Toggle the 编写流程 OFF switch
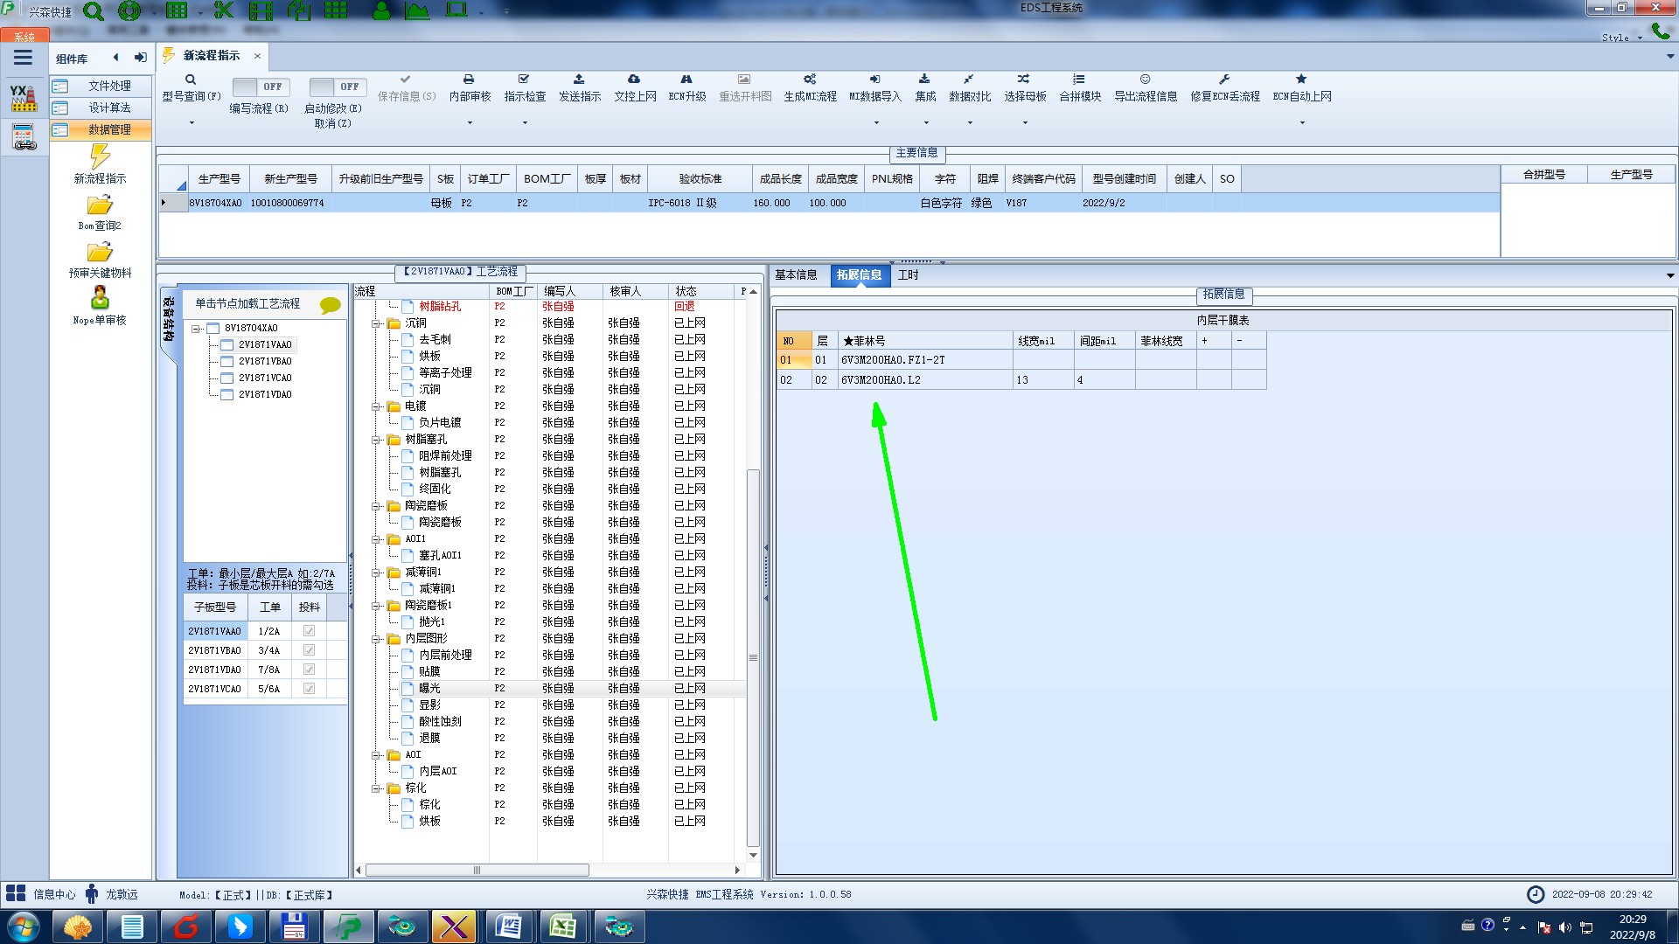 260,87
